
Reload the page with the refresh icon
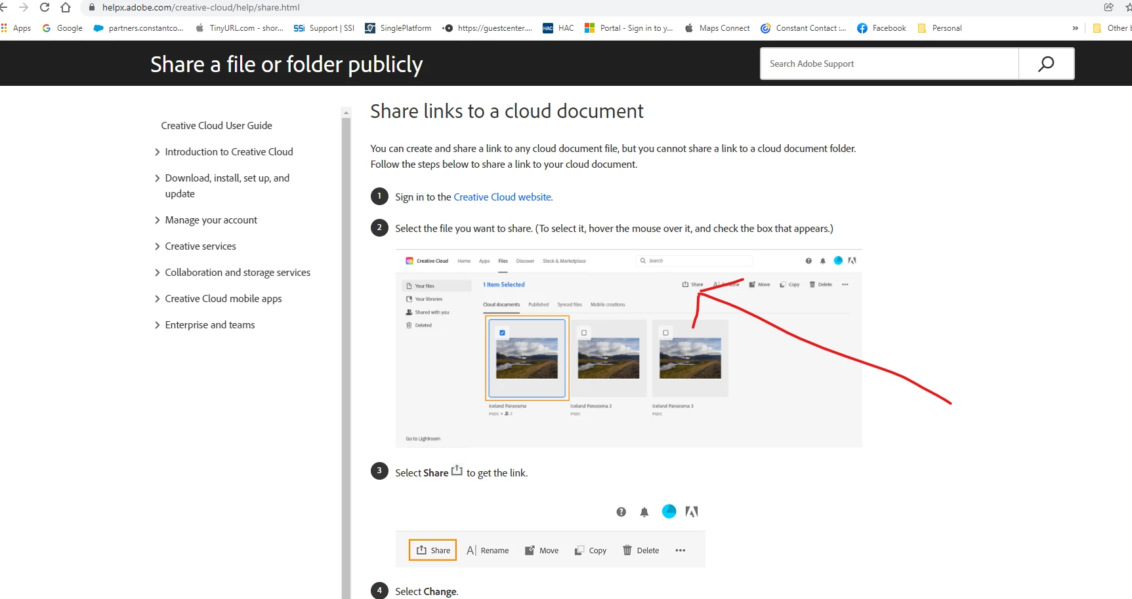[45, 7]
